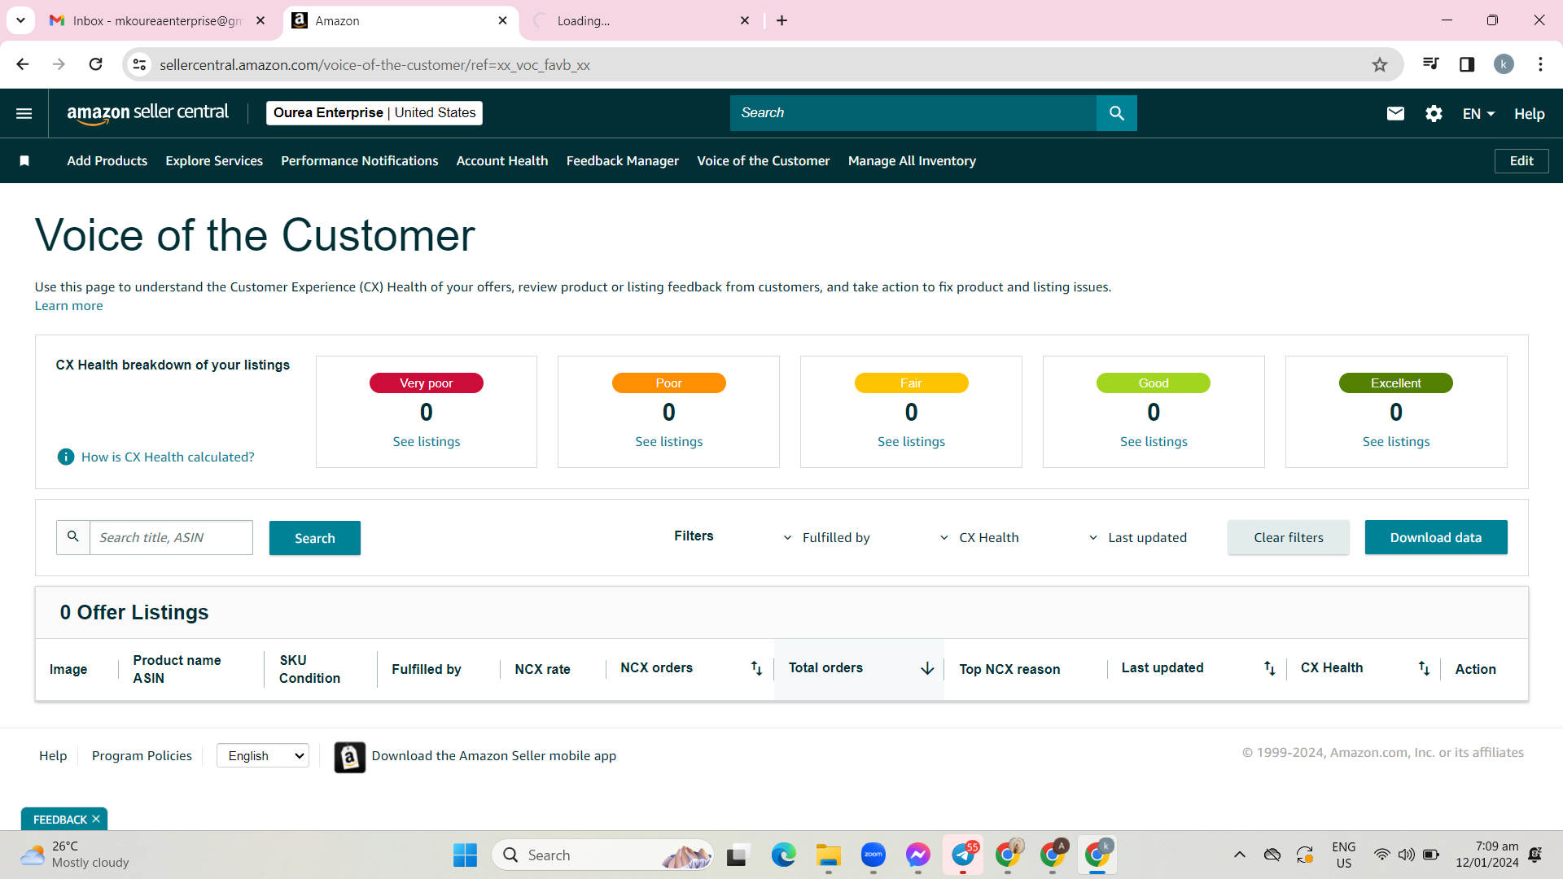
Task: Click Clear filters button
Action: [x=1288, y=538]
